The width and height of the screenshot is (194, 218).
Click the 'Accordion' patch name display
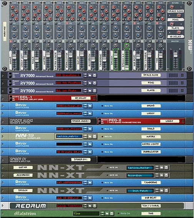pyautogui.click(x=140, y=175)
